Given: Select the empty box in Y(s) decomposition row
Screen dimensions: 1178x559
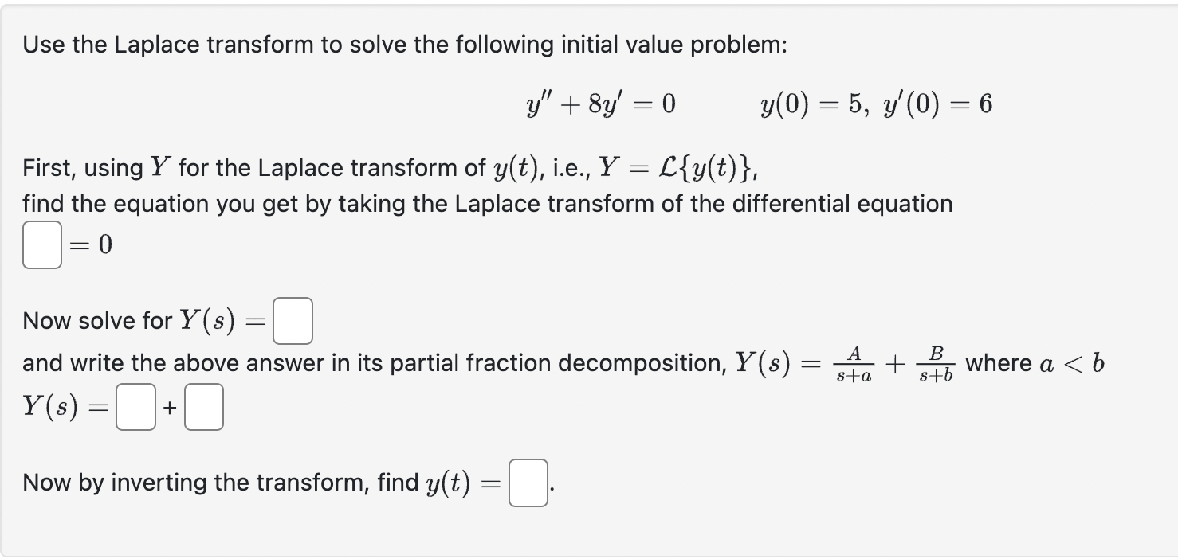Looking at the screenshot, I should point(134,407).
